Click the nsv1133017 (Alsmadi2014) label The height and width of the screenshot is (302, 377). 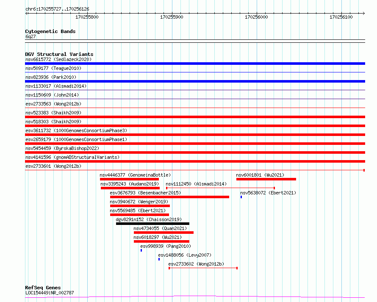(x=56, y=86)
